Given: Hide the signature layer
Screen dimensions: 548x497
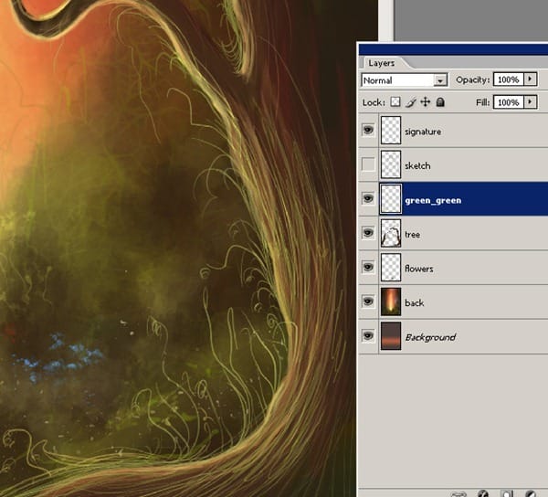Looking at the screenshot, I should 369,131.
